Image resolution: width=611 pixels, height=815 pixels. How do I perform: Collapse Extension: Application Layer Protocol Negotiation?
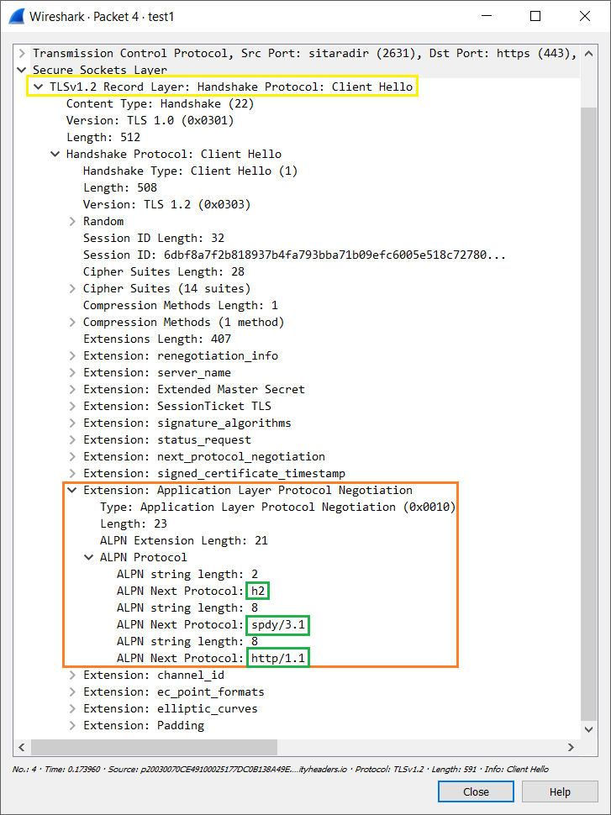(x=71, y=490)
